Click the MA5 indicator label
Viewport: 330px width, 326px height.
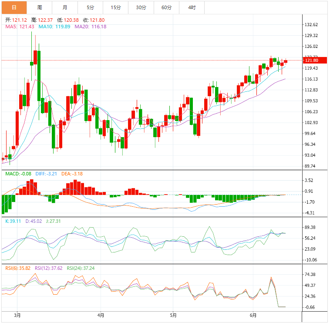pyautogui.click(x=20, y=27)
